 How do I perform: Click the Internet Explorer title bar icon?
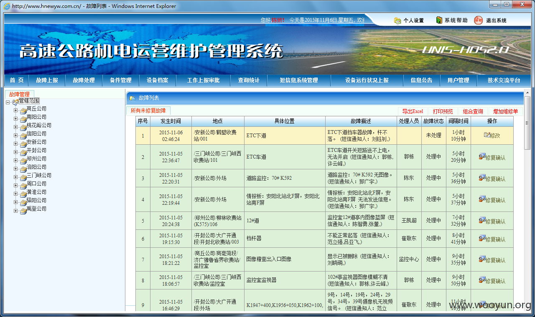tap(7, 6)
